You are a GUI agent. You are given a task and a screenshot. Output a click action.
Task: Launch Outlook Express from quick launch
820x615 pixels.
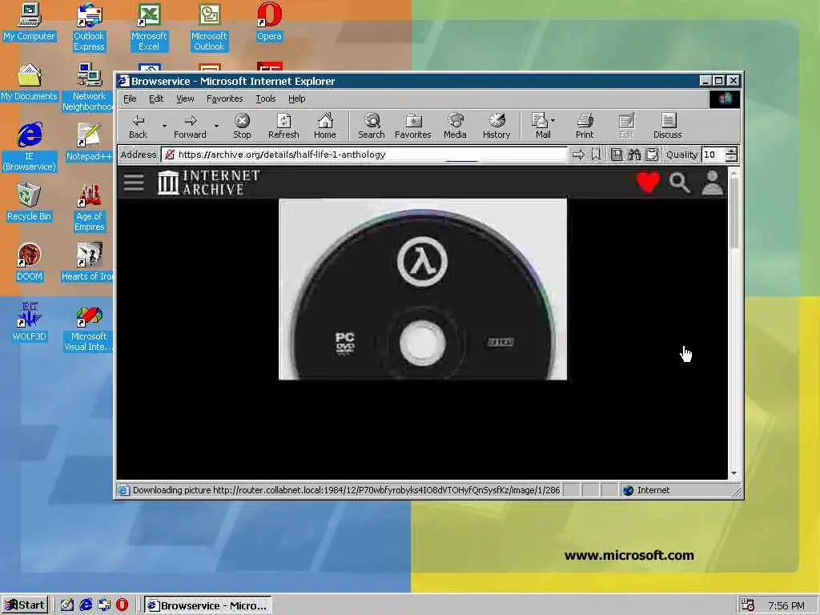[x=104, y=605]
